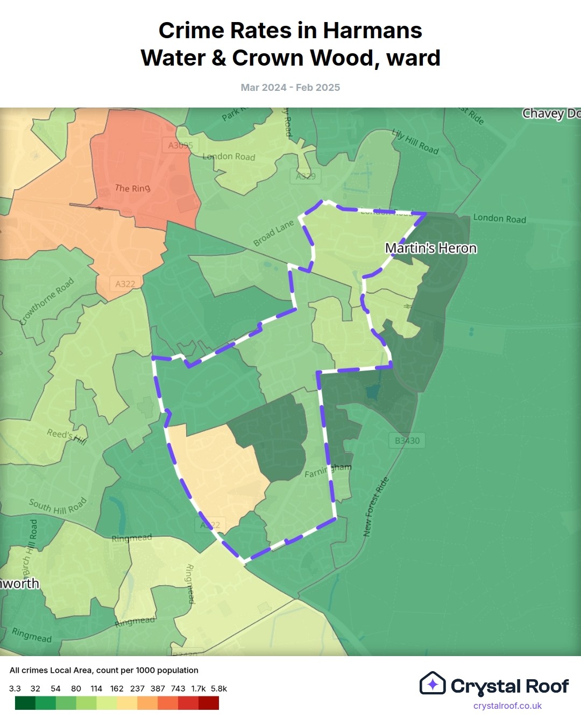Click the Chavey Down place label

click(x=551, y=113)
